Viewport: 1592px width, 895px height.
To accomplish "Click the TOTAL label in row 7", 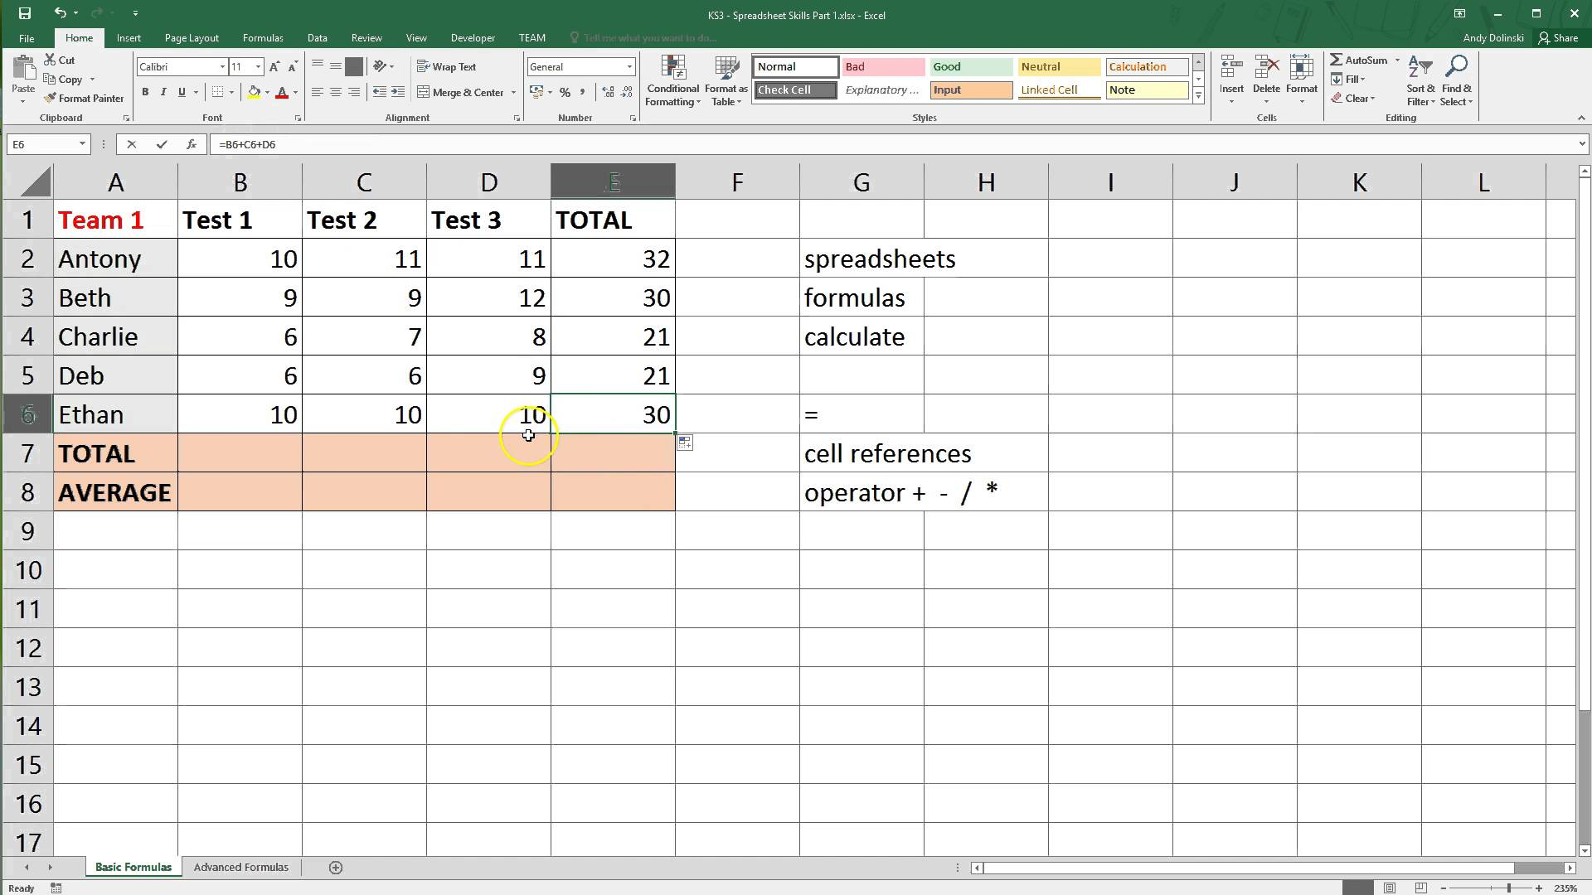I will [114, 452].
